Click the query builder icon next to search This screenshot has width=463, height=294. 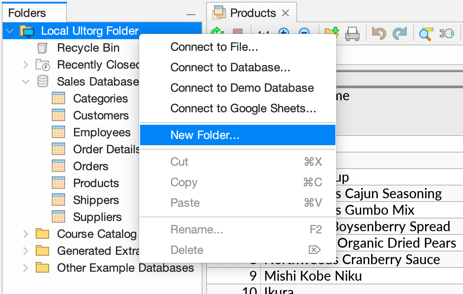coord(446,33)
